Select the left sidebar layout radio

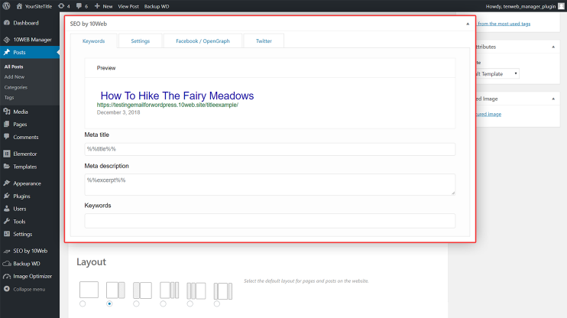click(136, 304)
